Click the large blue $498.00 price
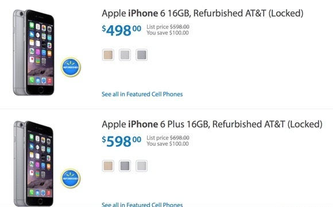This screenshot has width=333, height=207. pos(122,30)
